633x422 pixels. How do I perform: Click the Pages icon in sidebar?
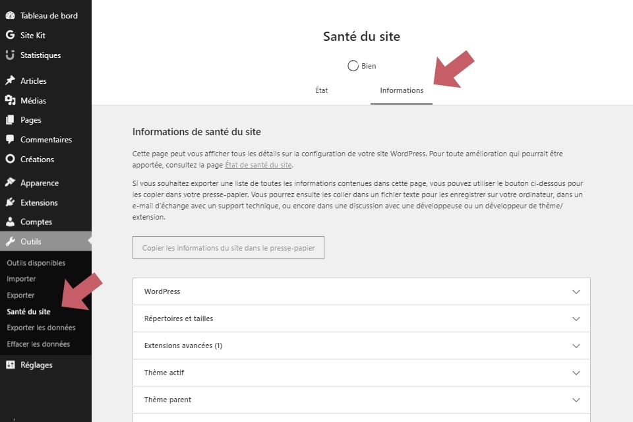pos(10,119)
